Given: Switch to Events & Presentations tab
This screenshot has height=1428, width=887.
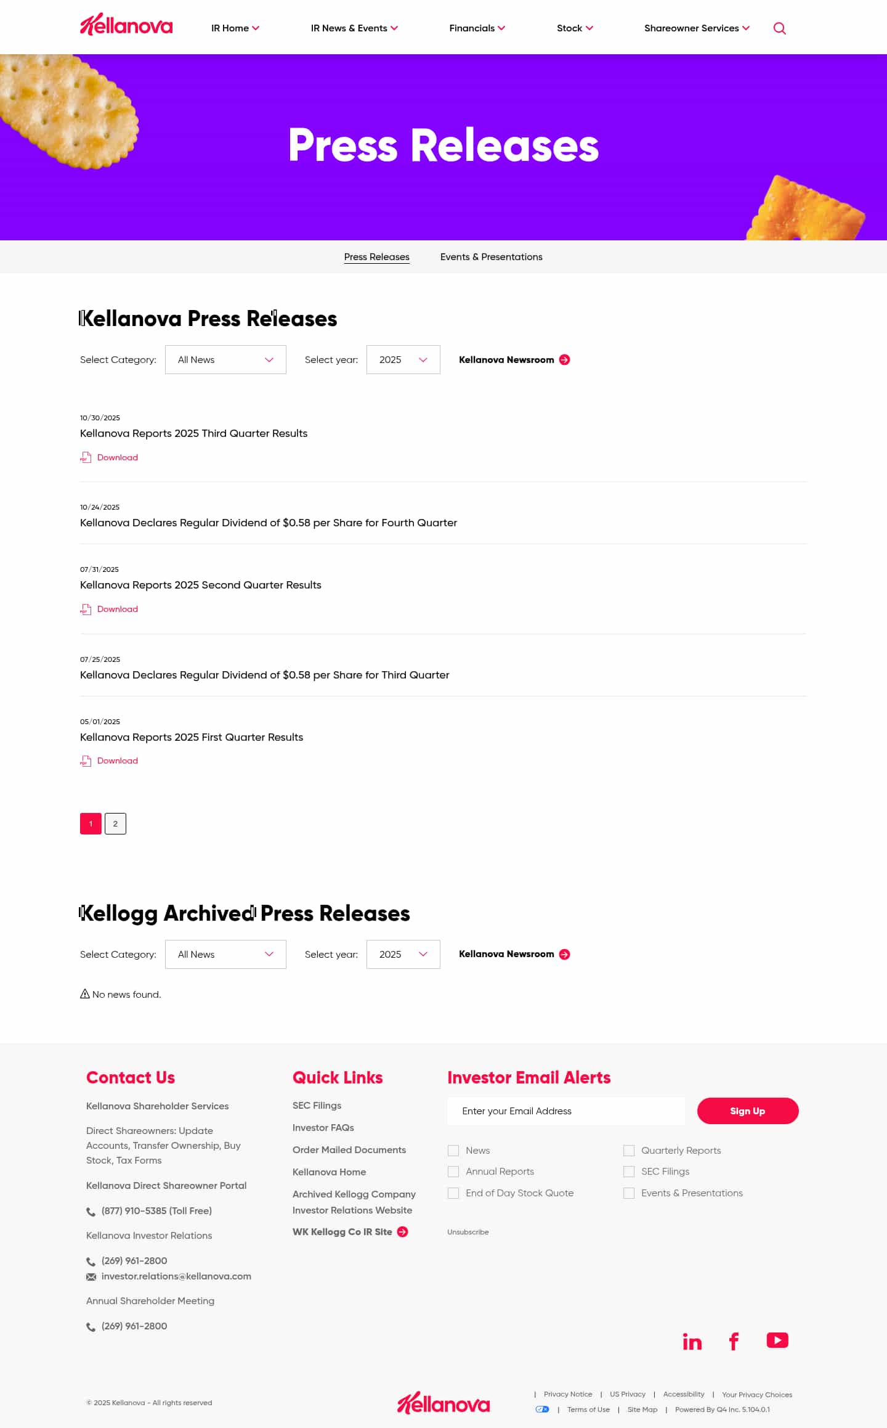Looking at the screenshot, I should [x=491, y=257].
